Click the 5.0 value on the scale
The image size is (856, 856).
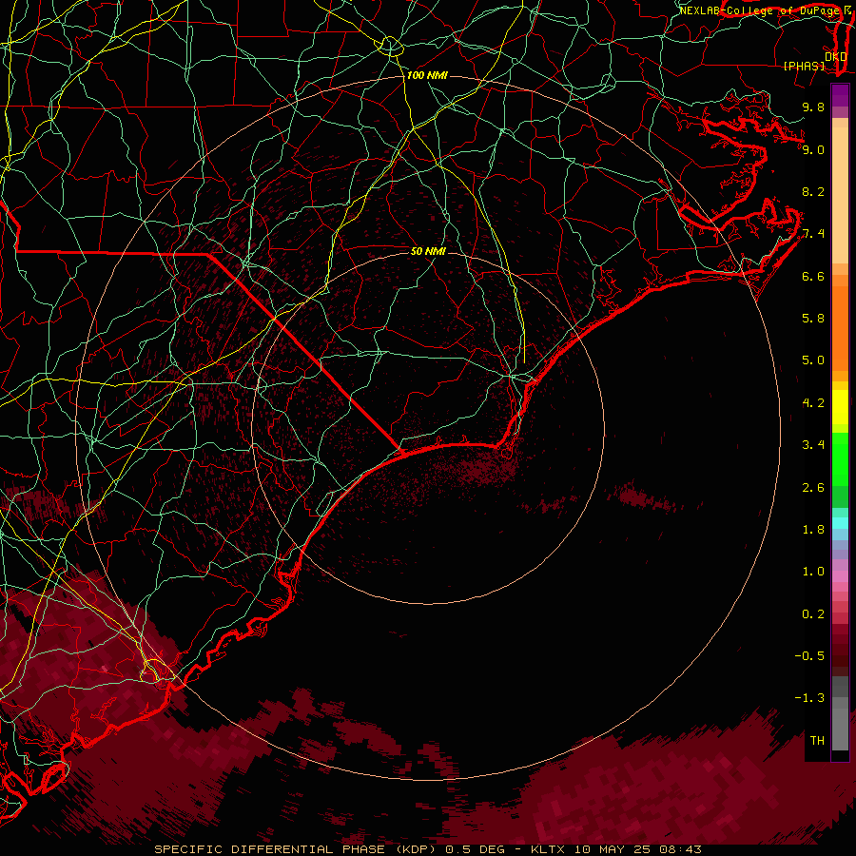[x=813, y=360]
